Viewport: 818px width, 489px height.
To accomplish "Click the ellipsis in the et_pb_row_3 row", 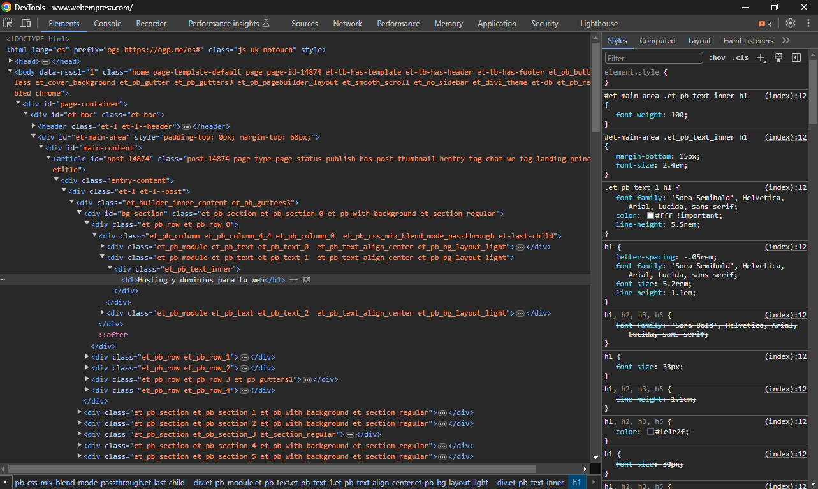I will click(307, 379).
